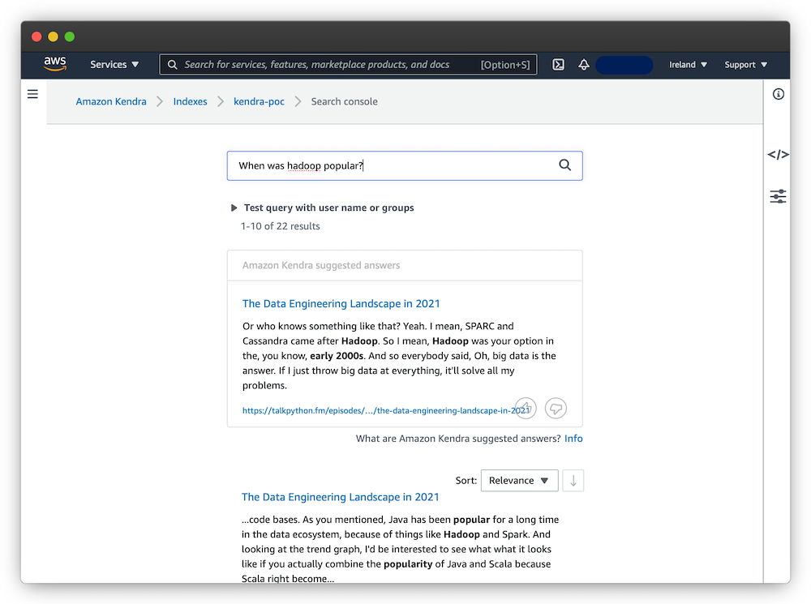The width and height of the screenshot is (811, 604).
Task: Open the Ireland region selector
Action: point(688,65)
